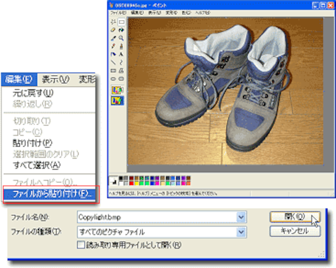Choose the Fill With Color bucket tool

coord(121,30)
